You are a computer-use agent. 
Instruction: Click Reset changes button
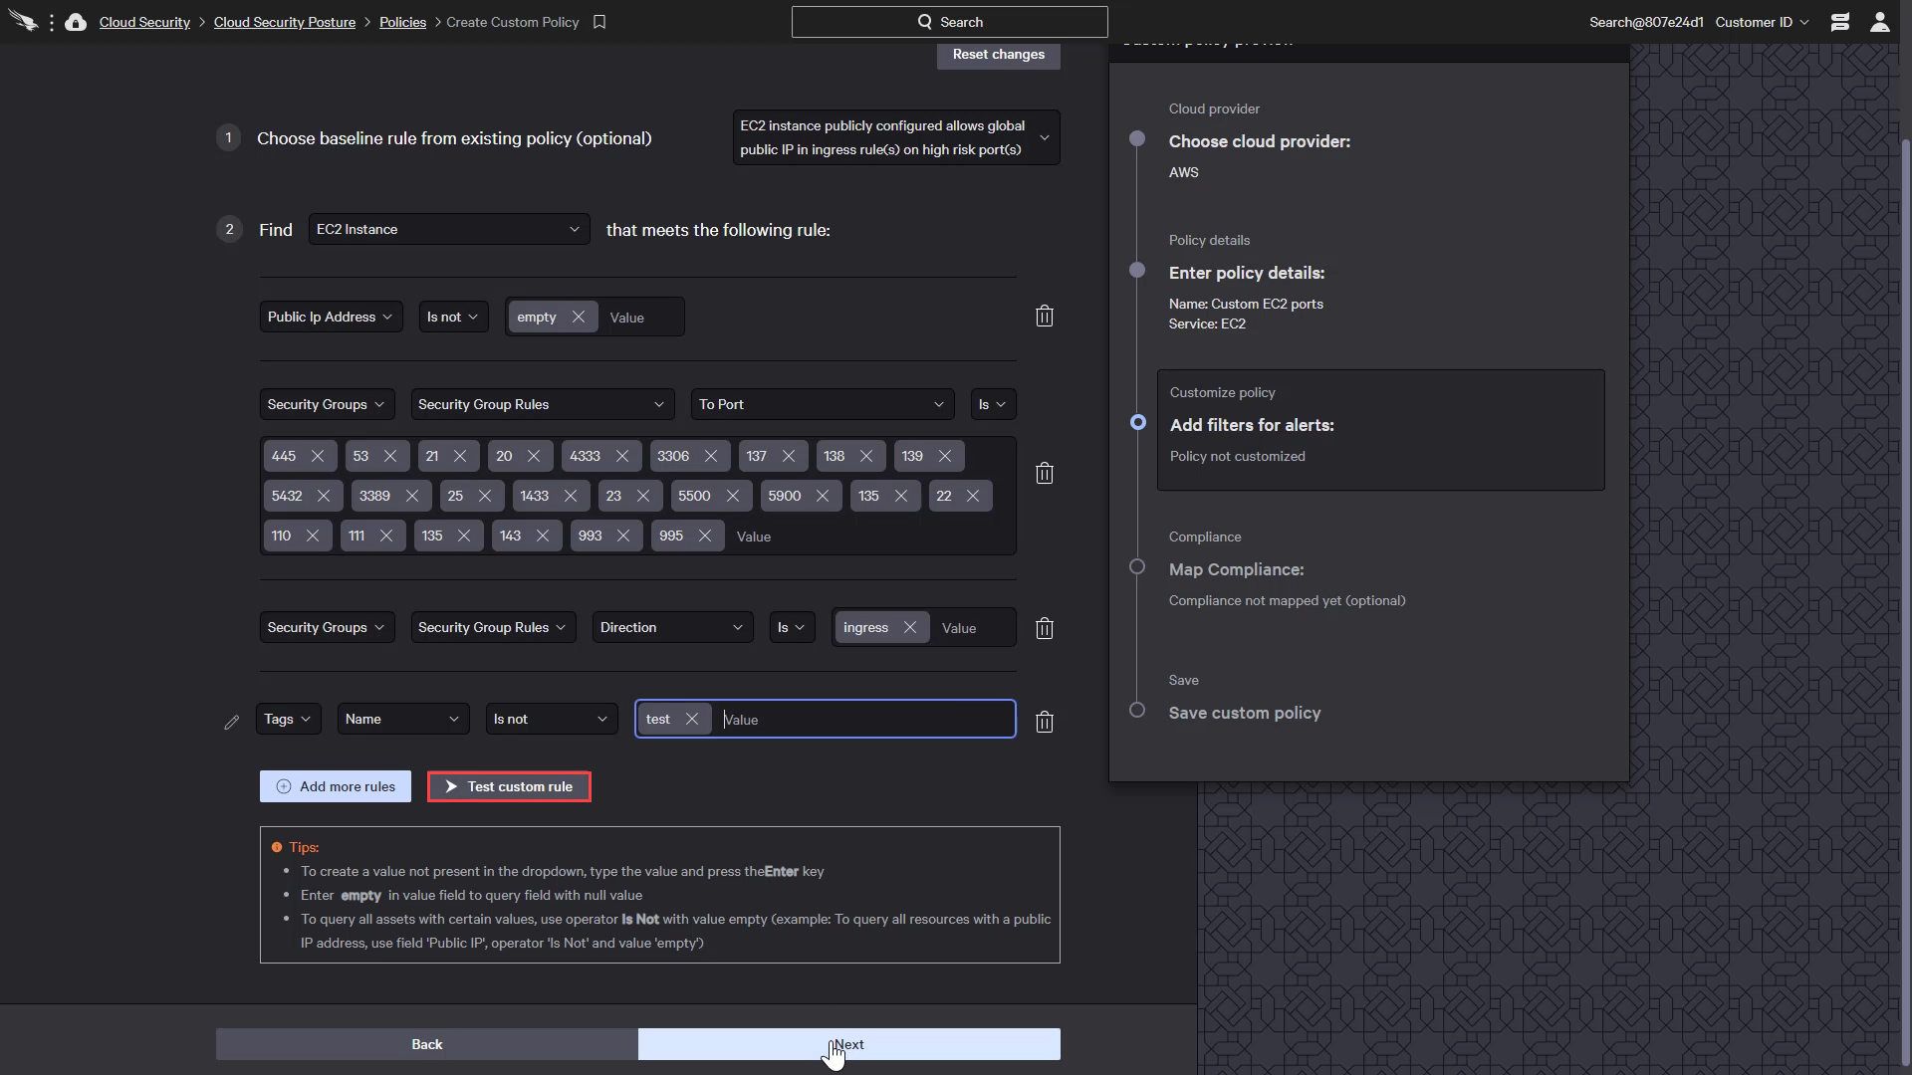tap(999, 55)
